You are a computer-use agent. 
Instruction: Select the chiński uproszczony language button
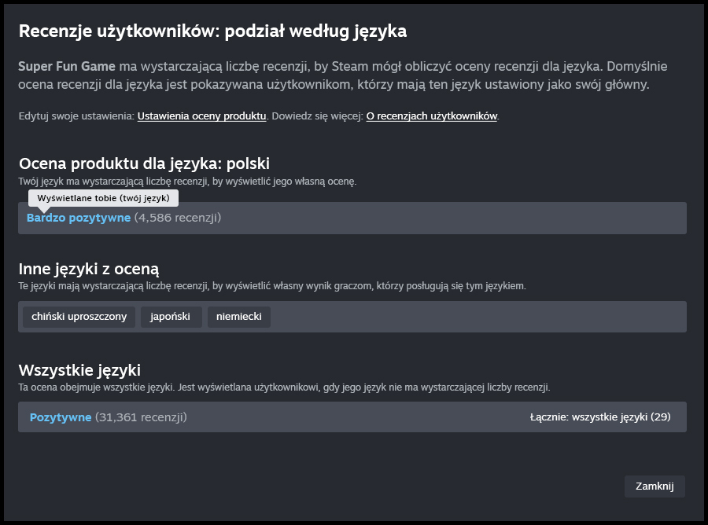coord(79,317)
